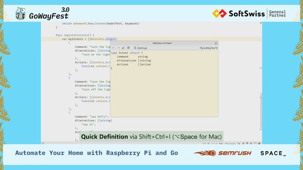Click the highlighted Intent identifier in editor
The image size is (303, 170).
[x=110, y=39]
